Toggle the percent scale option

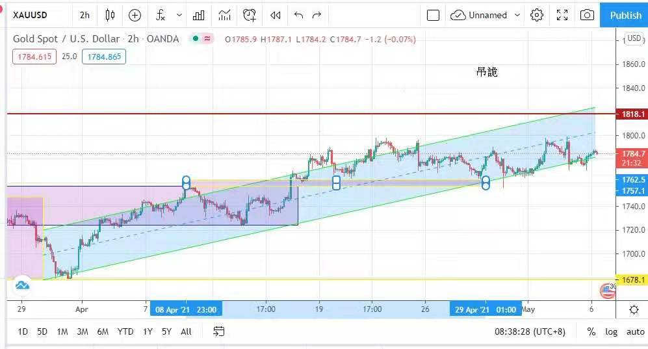coord(591,331)
